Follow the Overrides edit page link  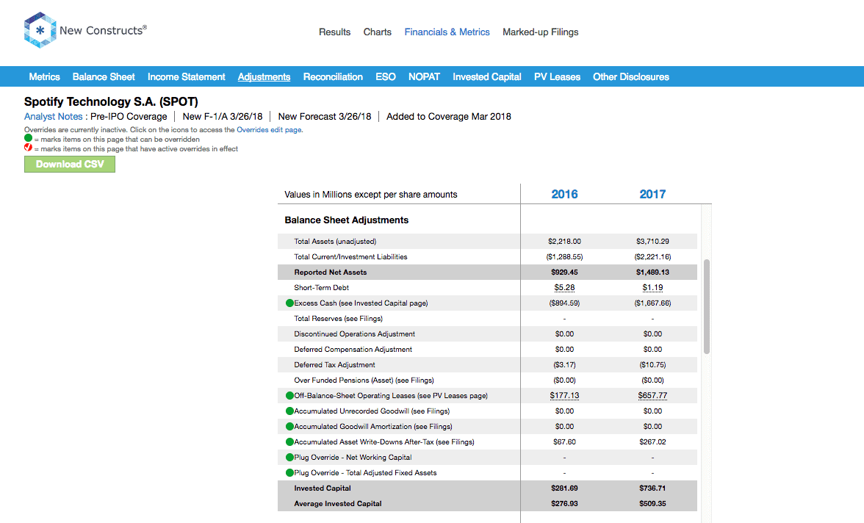click(269, 130)
